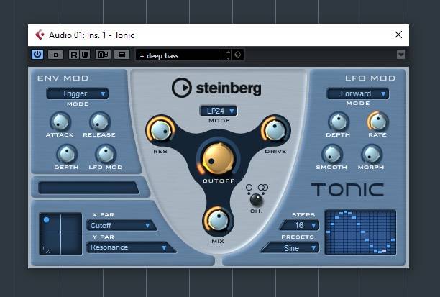Click the LFO MOD Depth knob

point(339,122)
